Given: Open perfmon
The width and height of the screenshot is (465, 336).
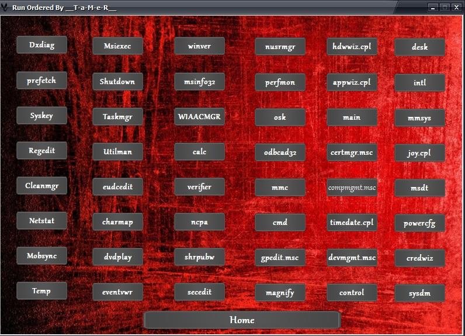Looking at the screenshot, I should pos(280,82).
